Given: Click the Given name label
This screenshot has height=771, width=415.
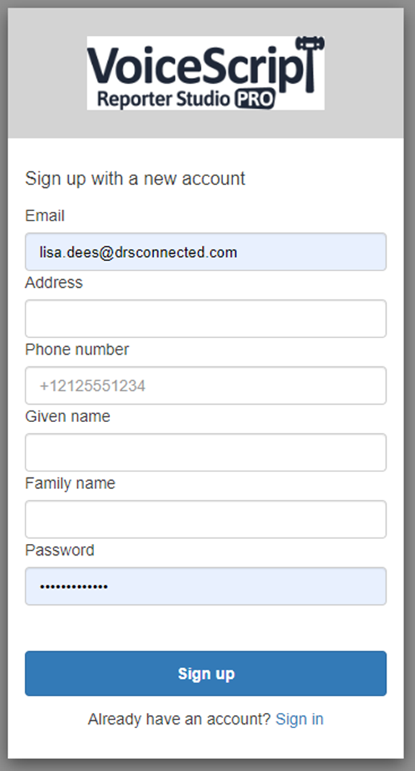Looking at the screenshot, I should 68,416.
